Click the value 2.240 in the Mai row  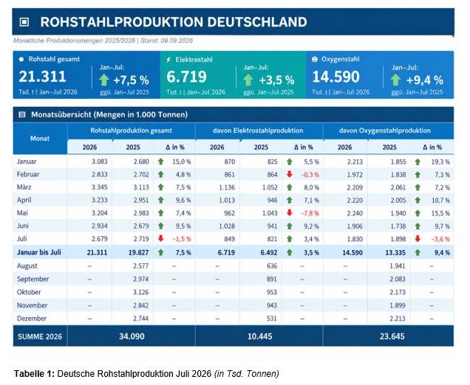pos(355,213)
